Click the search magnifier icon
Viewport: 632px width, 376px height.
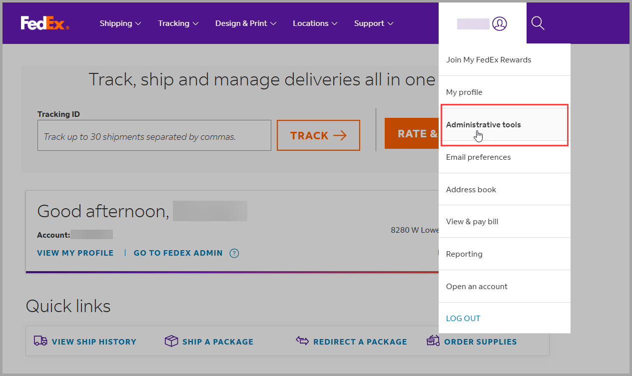(x=538, y=23)
